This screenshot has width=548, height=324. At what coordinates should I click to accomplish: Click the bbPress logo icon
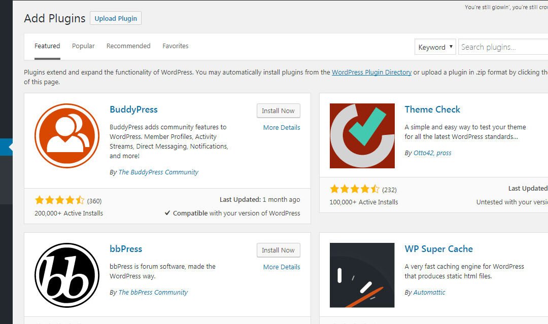[x=67, y=275]
